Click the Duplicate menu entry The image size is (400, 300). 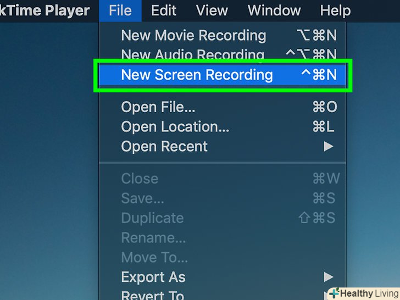coord(152,218)
